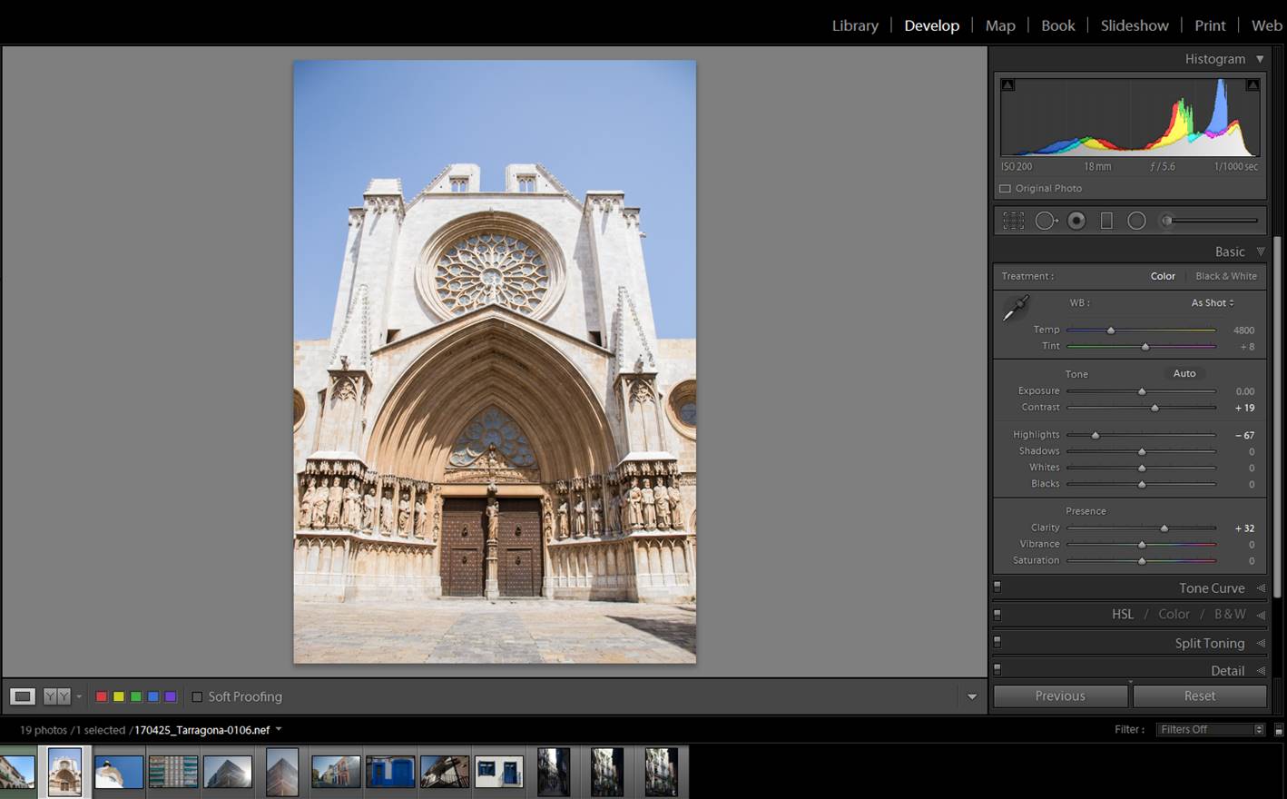Viewport: 1287px width, 799px height.
Task: Open the Print module
Action: click(1210, 25)
